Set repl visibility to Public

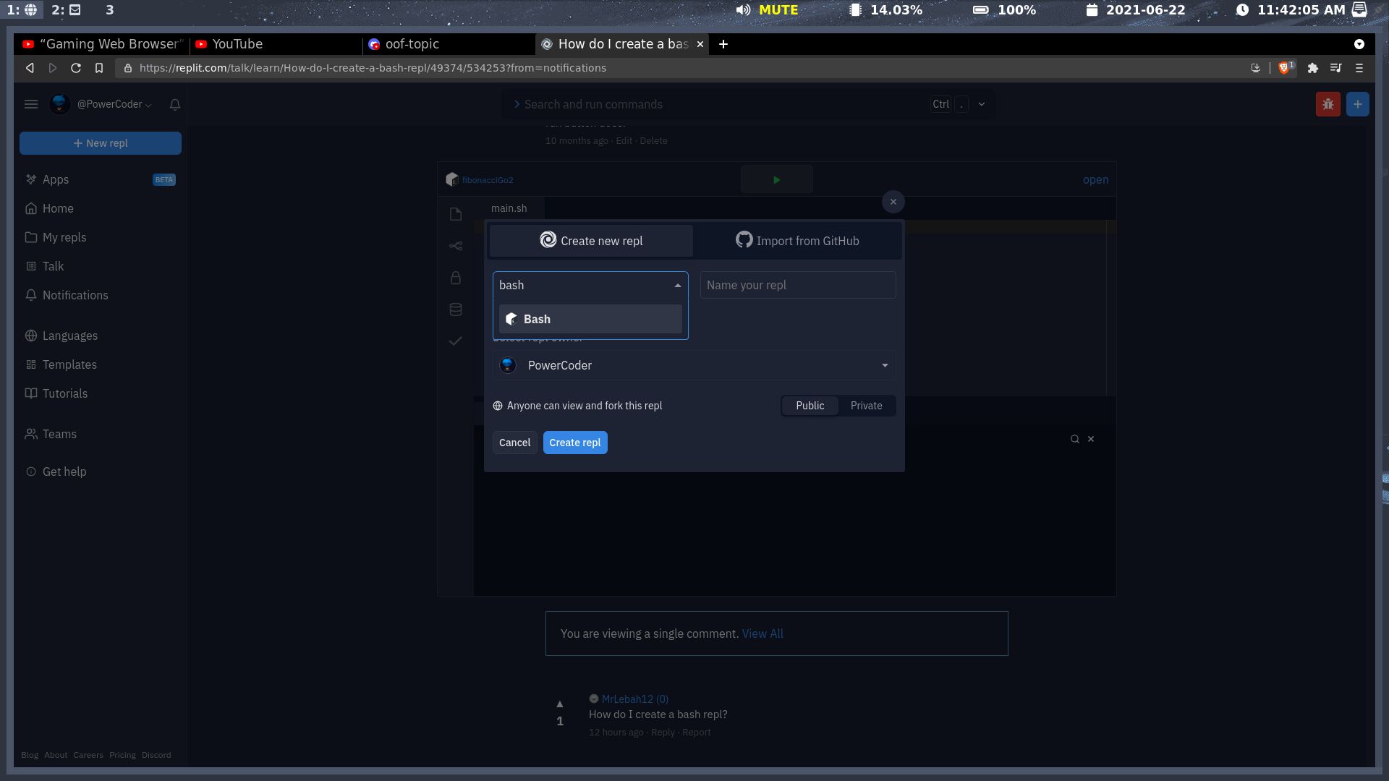[810, 406]
